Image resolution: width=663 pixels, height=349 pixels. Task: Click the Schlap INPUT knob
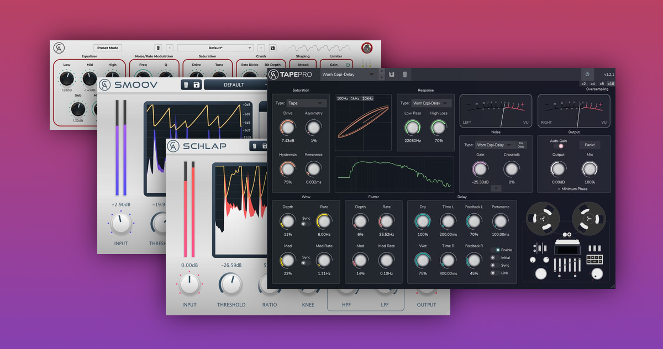(x=189, y=285)
